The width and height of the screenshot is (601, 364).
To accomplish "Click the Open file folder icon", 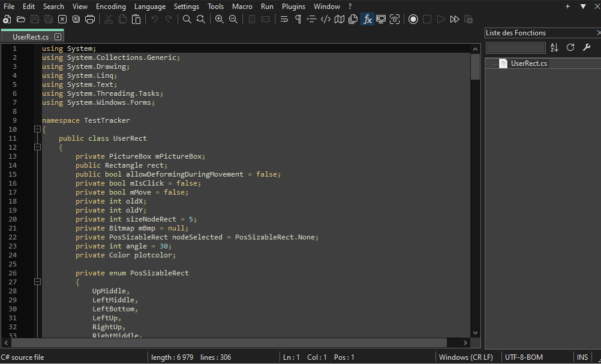I will (x=21, y=19).
